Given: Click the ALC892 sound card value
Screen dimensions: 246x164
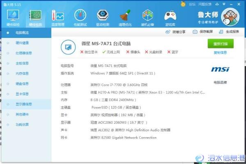Looking at the screenshot, I should [130, 130].
